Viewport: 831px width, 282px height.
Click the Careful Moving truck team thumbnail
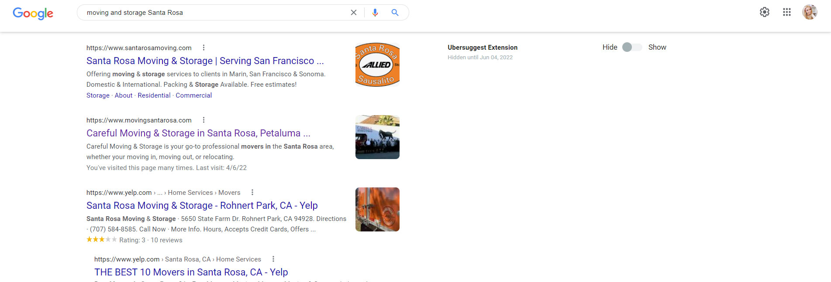click(377, 137)
